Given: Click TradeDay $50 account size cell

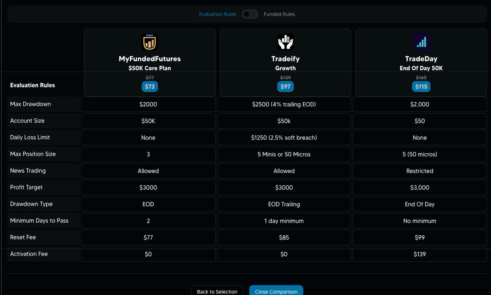Looking at the screenshot, I should [x=420, y=121].
